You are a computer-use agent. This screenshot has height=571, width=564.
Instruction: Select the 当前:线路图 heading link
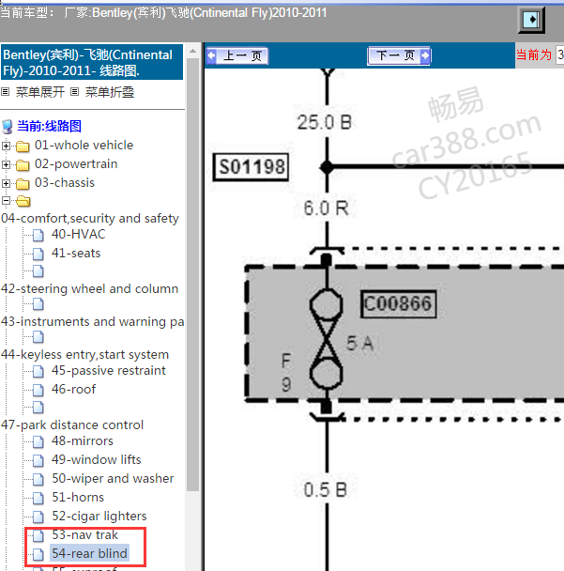tap(49, 127)
